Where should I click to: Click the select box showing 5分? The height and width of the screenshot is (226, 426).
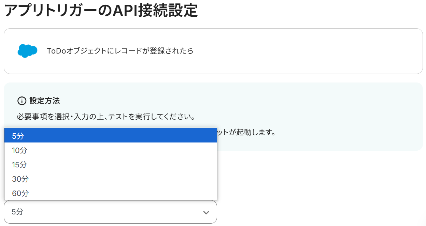(102, 212)
